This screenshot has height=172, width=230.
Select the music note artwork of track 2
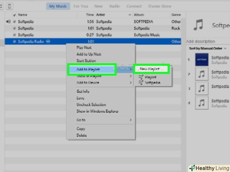click(202, 74)
